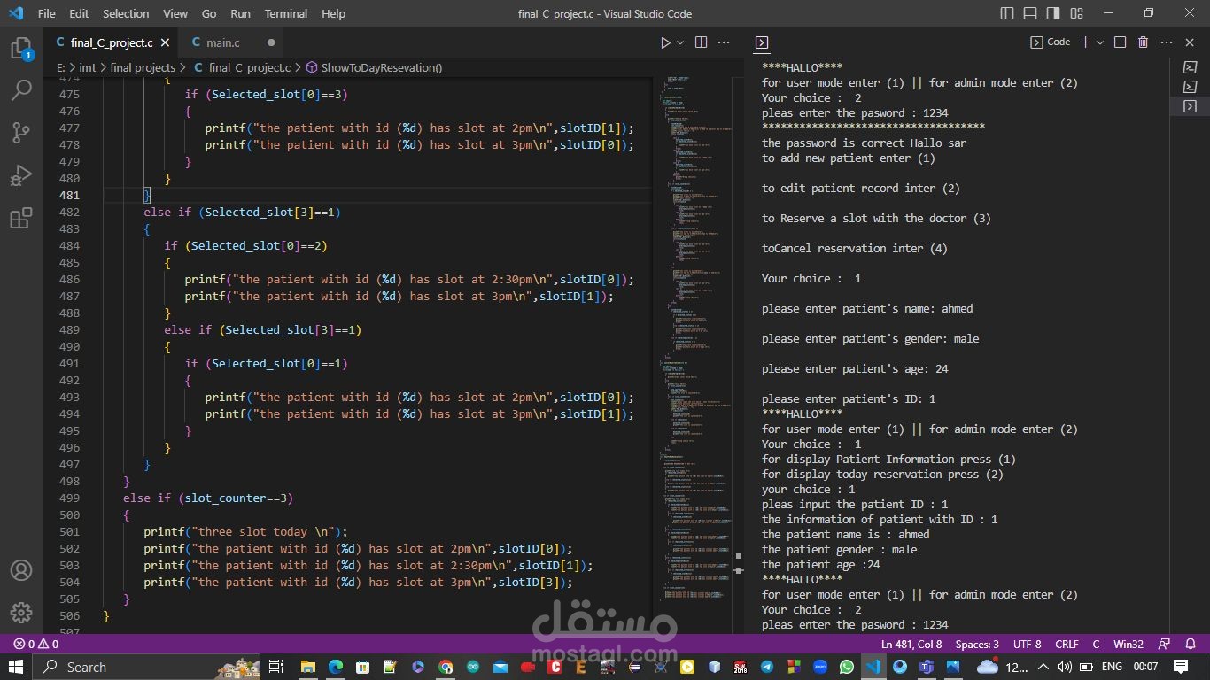1210x680 pixels.
Task: Split the editor to the right
Action: click(x=701, y=42)
